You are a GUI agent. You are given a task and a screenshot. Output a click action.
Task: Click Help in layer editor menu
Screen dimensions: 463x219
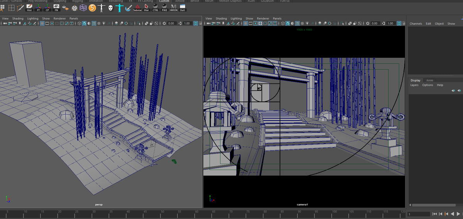[x=440, y=85]
